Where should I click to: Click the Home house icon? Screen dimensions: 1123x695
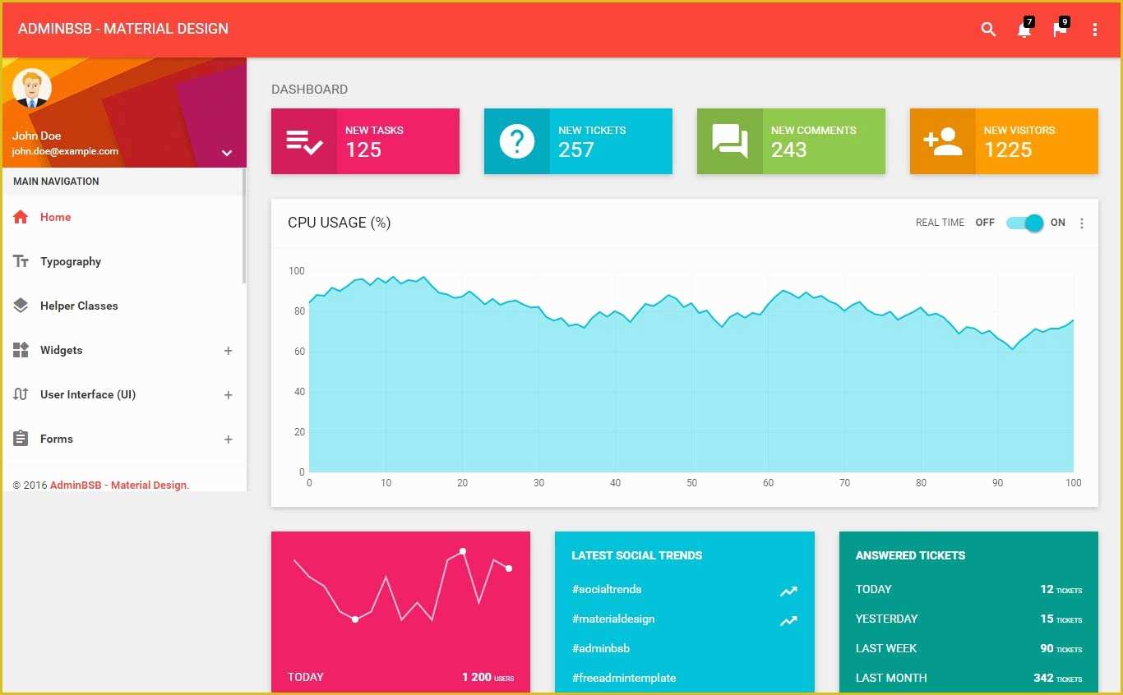(x=21, y=217)
